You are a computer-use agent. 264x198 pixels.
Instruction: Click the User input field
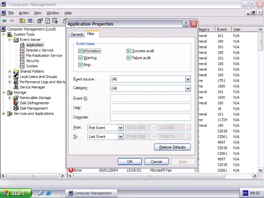(150, 107)
